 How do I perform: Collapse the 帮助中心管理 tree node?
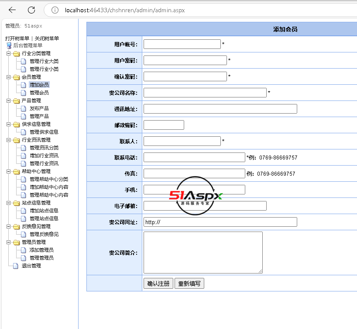(8, 171)
